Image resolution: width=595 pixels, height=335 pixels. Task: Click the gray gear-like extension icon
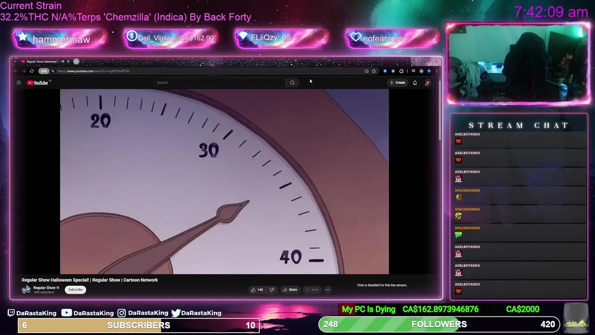(393, 71)
